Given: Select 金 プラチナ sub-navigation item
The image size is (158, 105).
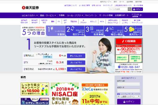Looking at the screenshot, I should (83, 22).
